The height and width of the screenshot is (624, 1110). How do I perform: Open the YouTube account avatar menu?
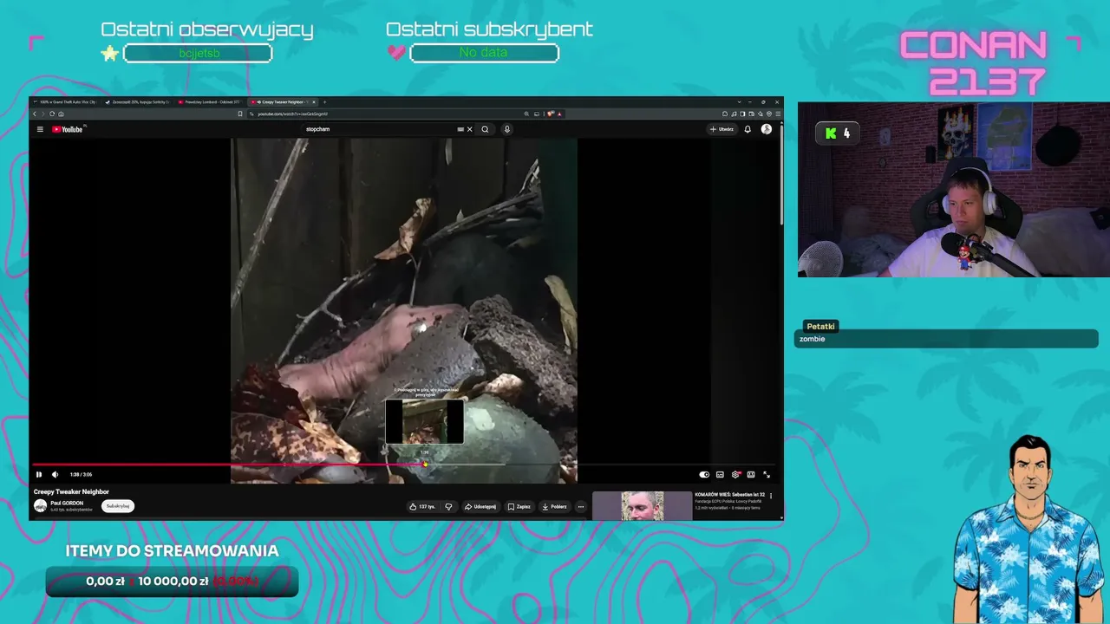(767, 129)
